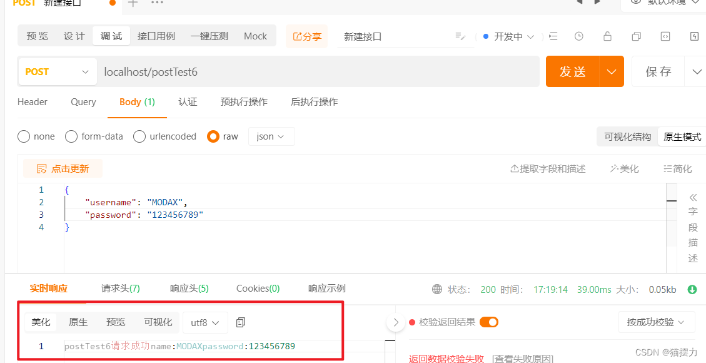This screenshot has width=706, height=363.
Task: Open the json format dropdown
Action: tap(271, 136)
